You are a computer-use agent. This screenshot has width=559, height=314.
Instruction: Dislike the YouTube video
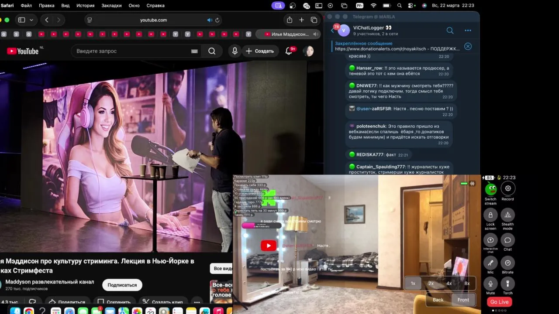[x=32, y=302]
